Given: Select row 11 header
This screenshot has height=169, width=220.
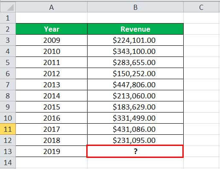Looking at the screenshot, I should 8,129.
